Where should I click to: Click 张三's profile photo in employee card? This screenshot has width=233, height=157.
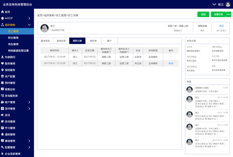pos(45,28)
